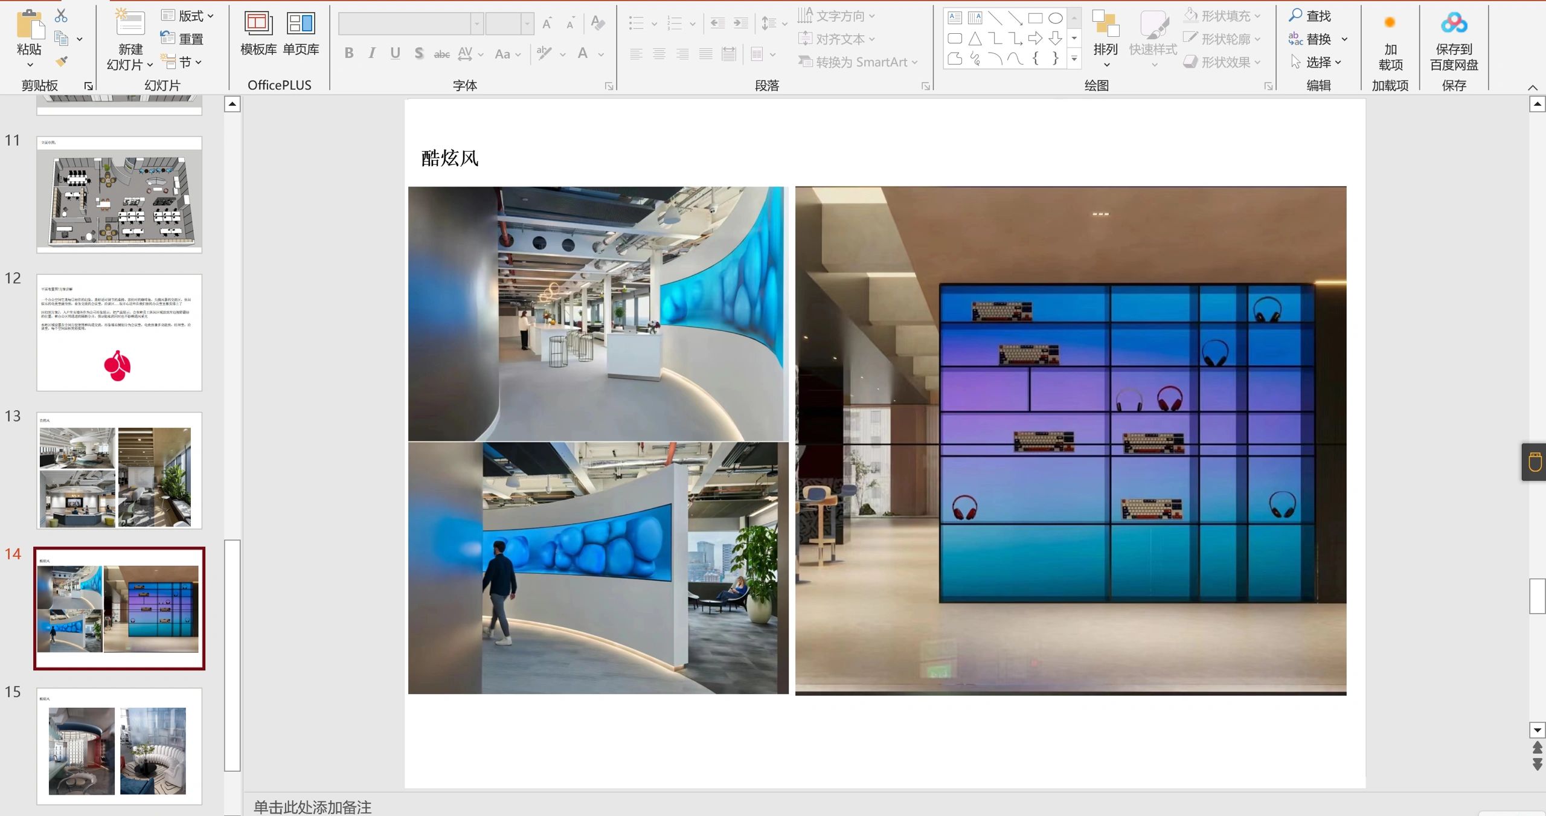Viewport: 1546px width, 816px height.
Task: Toggle Italic text formatting
Action: tap(372, 53)
